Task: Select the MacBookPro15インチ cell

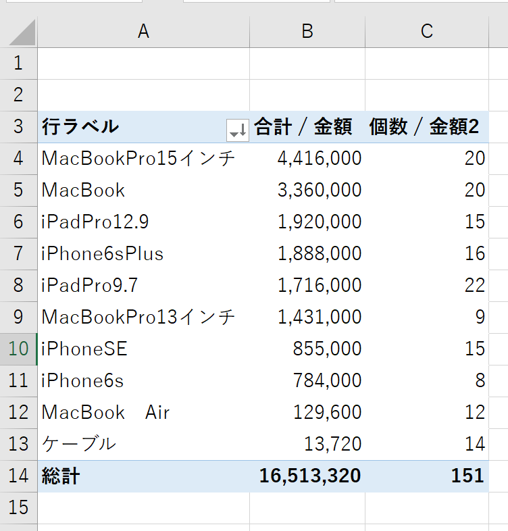Action: pyautogui.click(x=138, y=159)
